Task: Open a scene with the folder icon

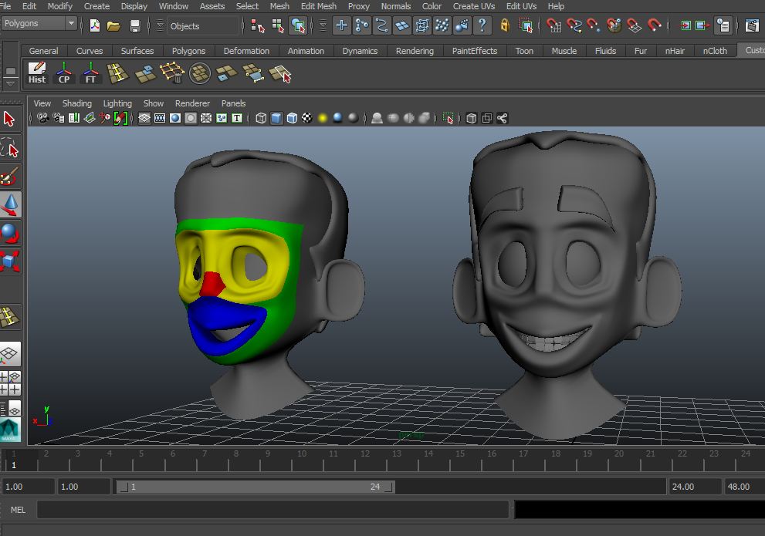Action: click(114, 25)
